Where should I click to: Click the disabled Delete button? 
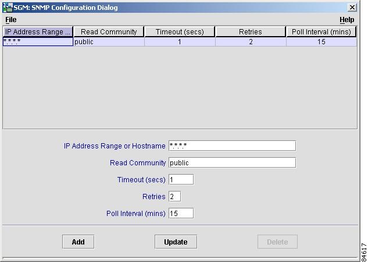tap(277, 242)
